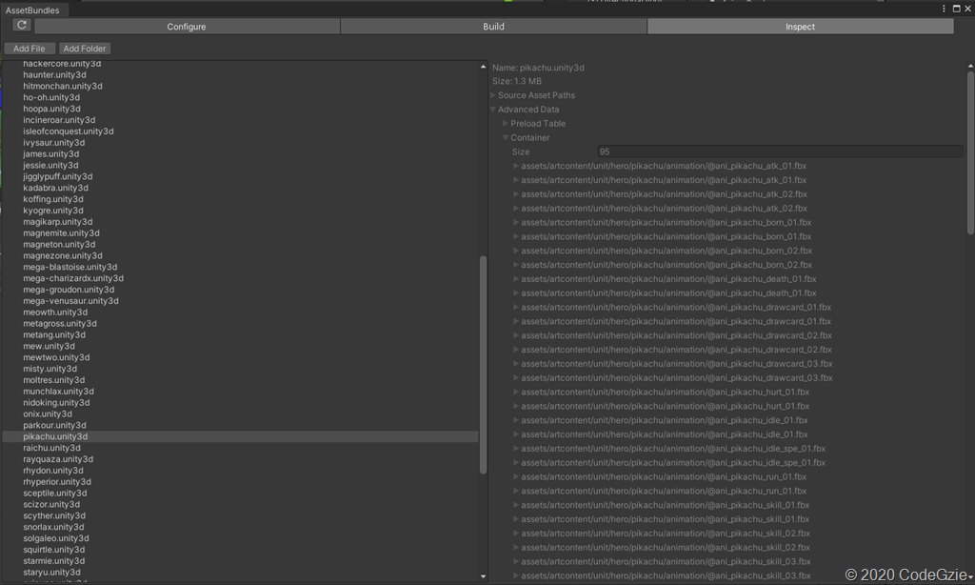Viewport: 975px width, 585px height.
Task: Click the highlighted pikachu.unity3d list row
Action: 241,437
